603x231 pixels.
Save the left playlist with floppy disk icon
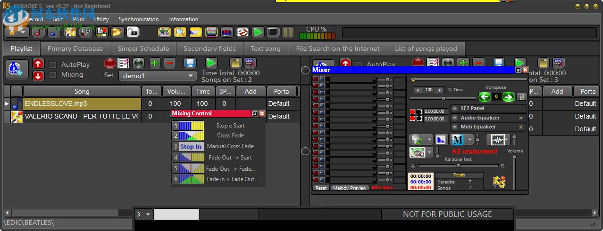[x=190, y=63]
